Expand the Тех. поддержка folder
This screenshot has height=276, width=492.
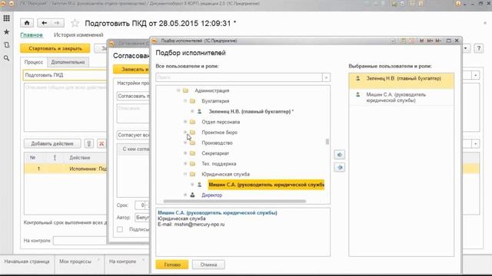click(x=185, y=163)
